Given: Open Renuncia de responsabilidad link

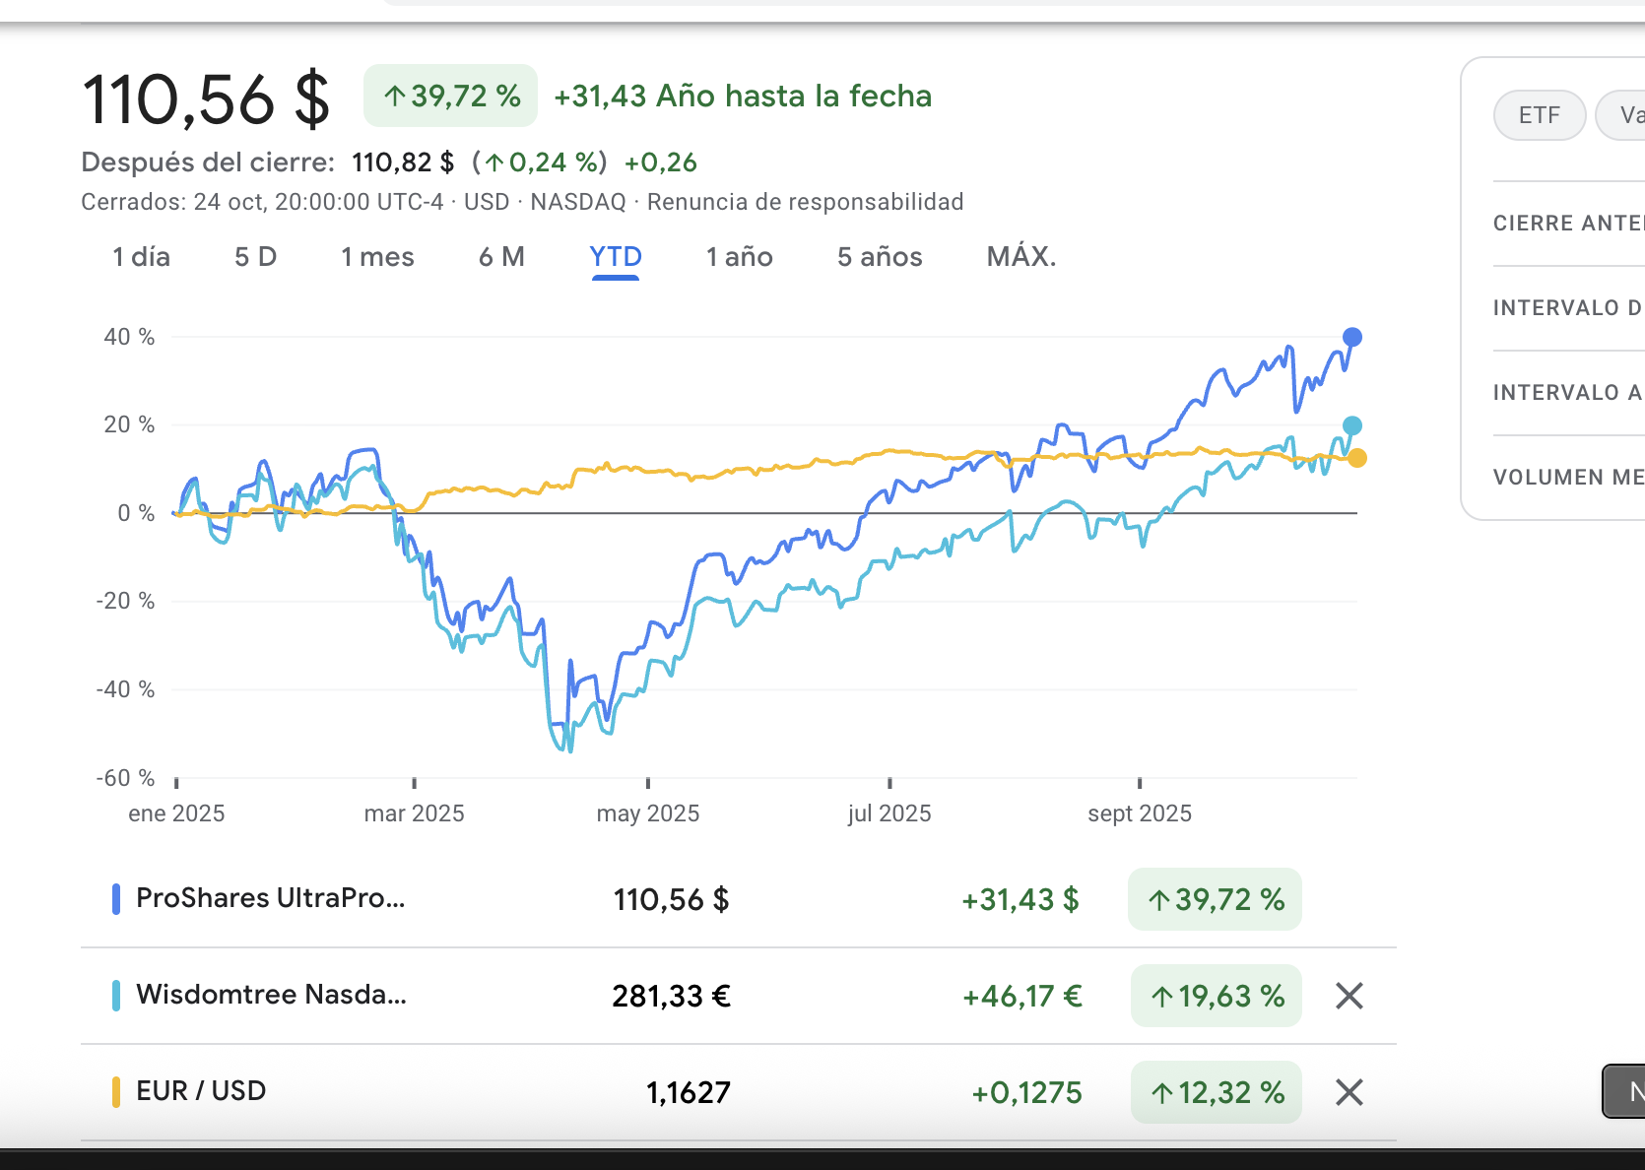Looking at the screenshot, I should point(805,202).
